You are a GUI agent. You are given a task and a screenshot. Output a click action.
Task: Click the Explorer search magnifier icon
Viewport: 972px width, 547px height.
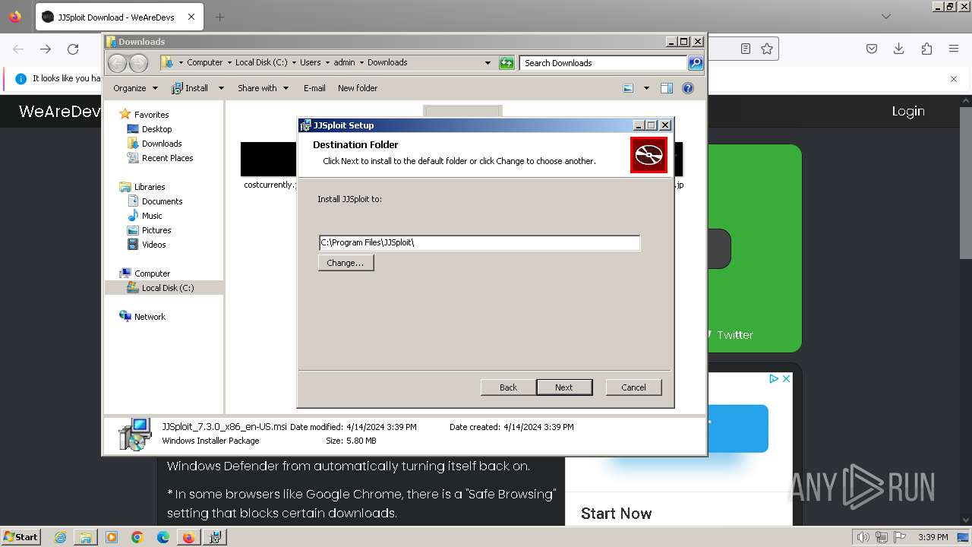click(696, 63)
